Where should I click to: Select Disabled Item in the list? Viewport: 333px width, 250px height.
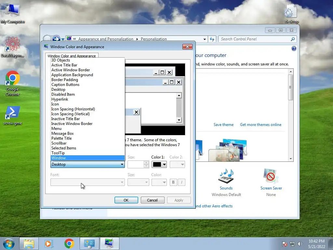point(87,94)
